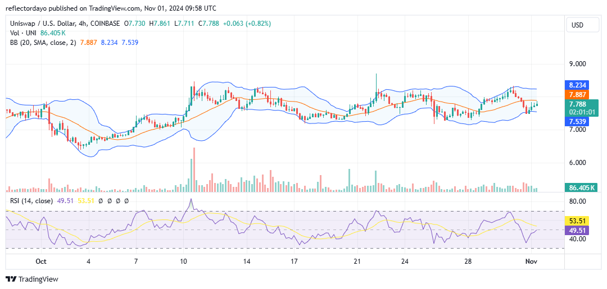Click the TradingView logo icon at the bottom
This screenshot has width=607, height=289.
click(x=11, y=279)
